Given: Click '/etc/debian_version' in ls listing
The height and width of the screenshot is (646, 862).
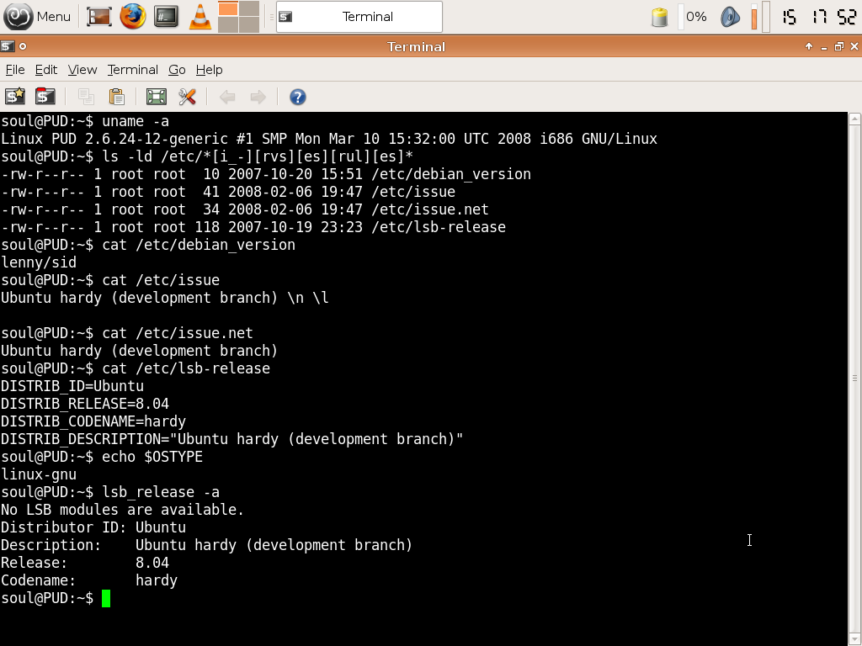Looking at the screenshot, I should pos(451,174).
